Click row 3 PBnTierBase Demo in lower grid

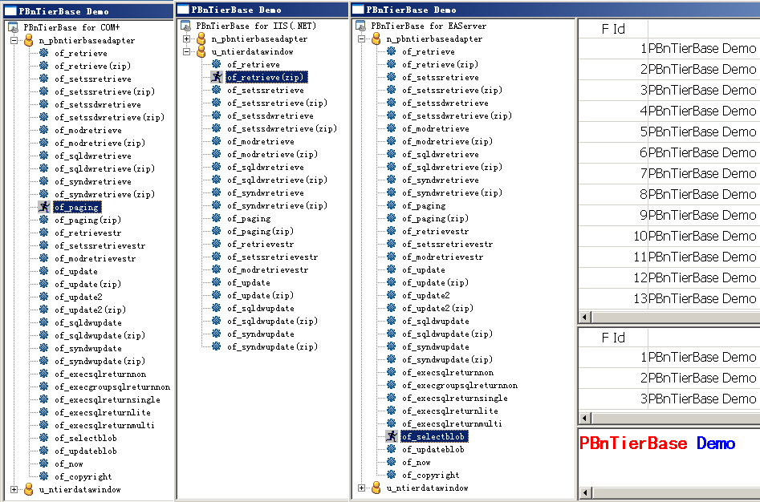[702, 399]
